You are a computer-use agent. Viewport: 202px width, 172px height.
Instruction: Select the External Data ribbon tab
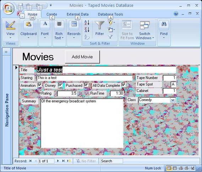pyautogui.click(x=77, y=14)
